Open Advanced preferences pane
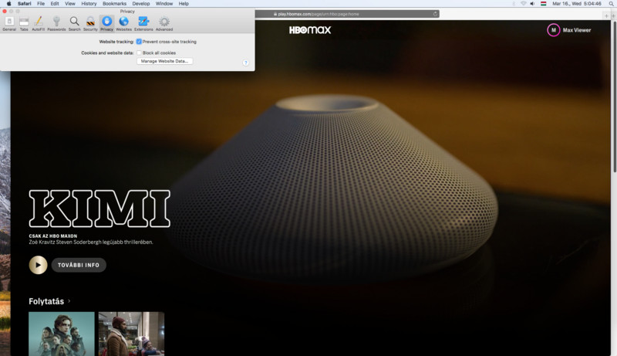This screenshot has height=356, width=617. coord(164,24)
